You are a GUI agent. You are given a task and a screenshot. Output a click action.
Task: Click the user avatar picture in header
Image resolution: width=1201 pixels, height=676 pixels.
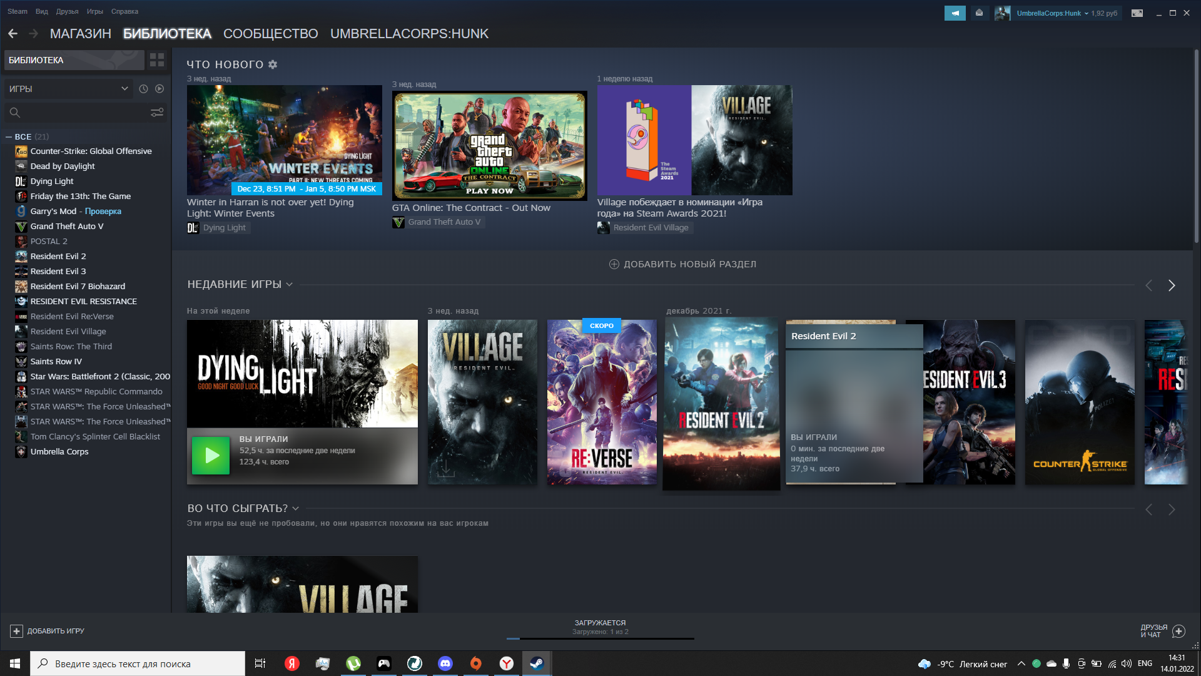pyautogui.click(x=1003, y=13)
